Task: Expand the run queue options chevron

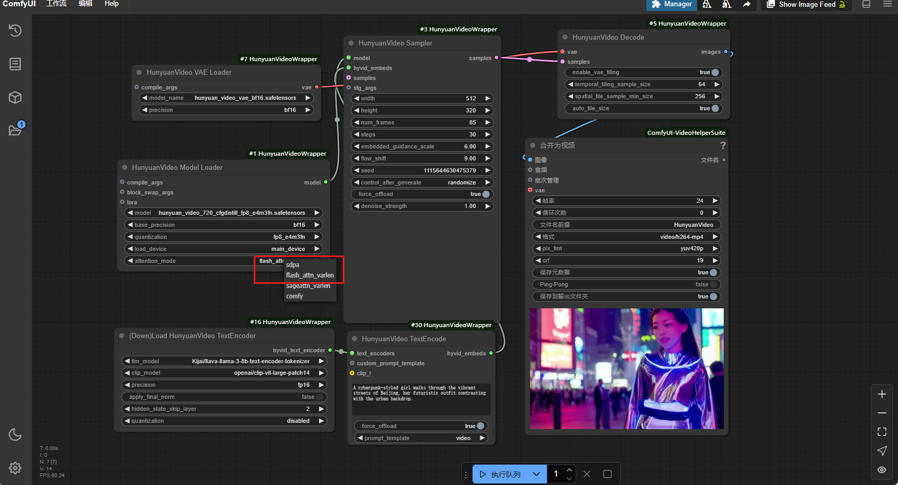Action: (x=536, y=474)
